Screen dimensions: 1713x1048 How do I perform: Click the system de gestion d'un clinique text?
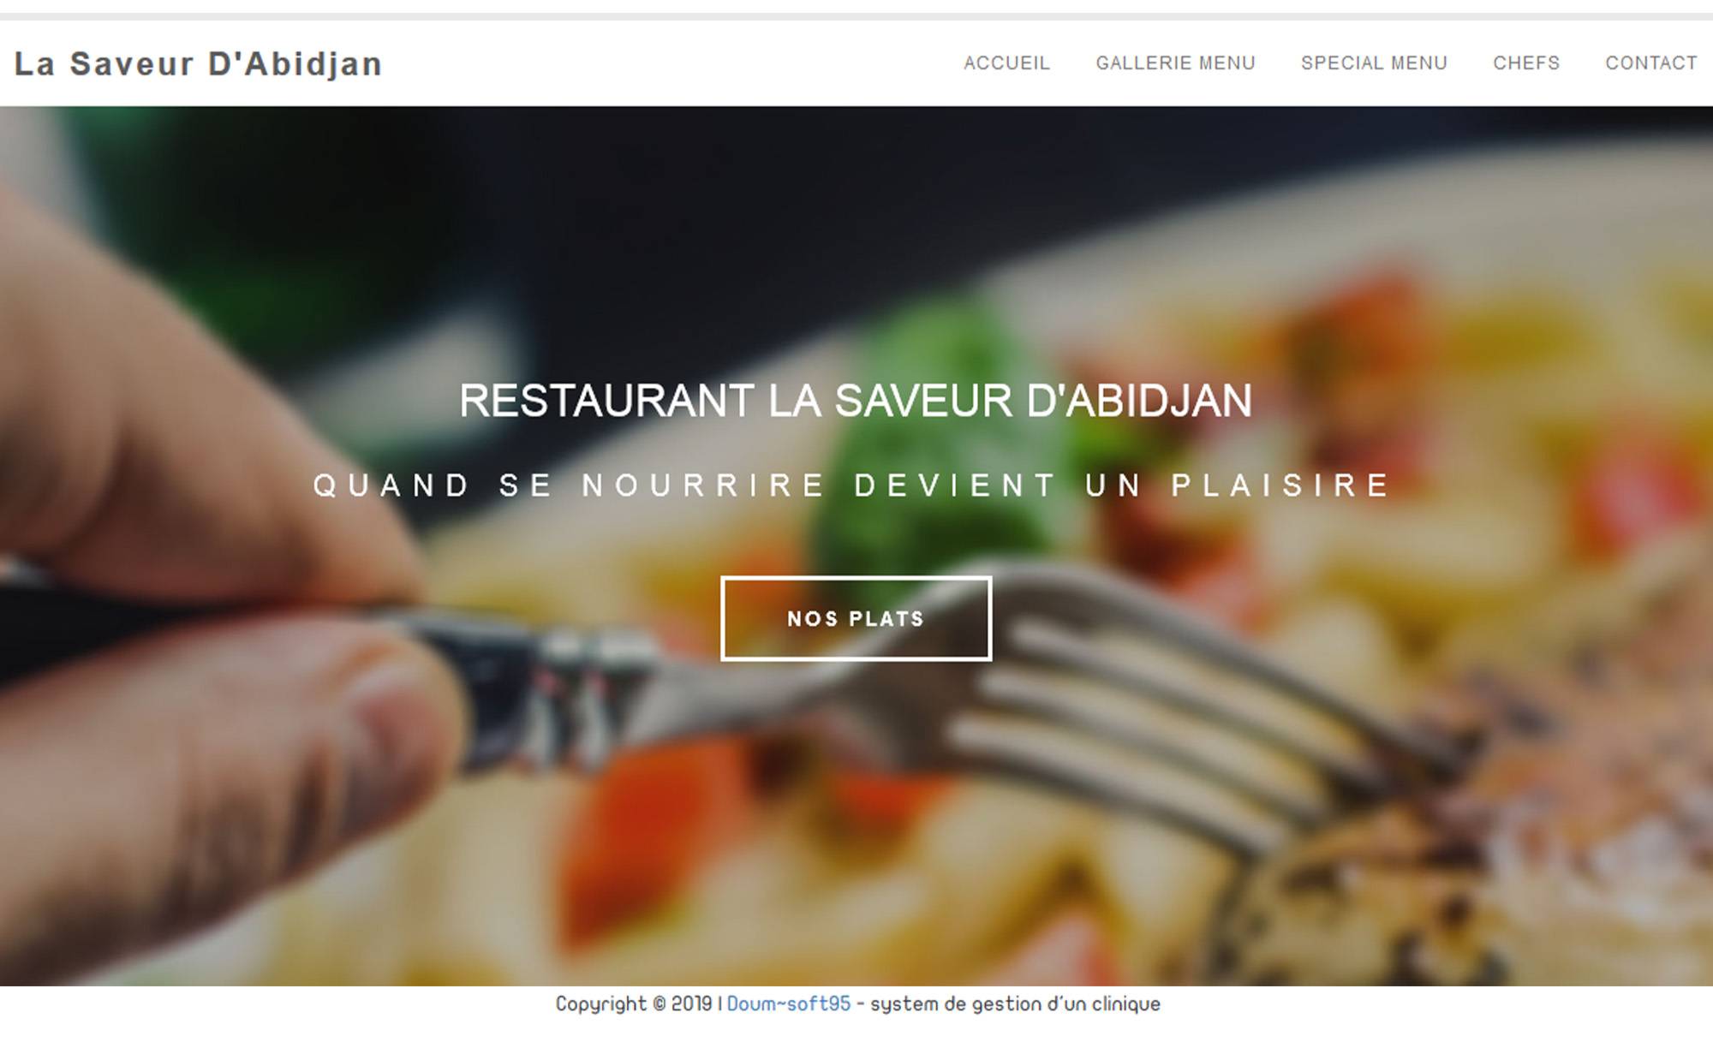pyautogui.click(x=1016, y=1003)
